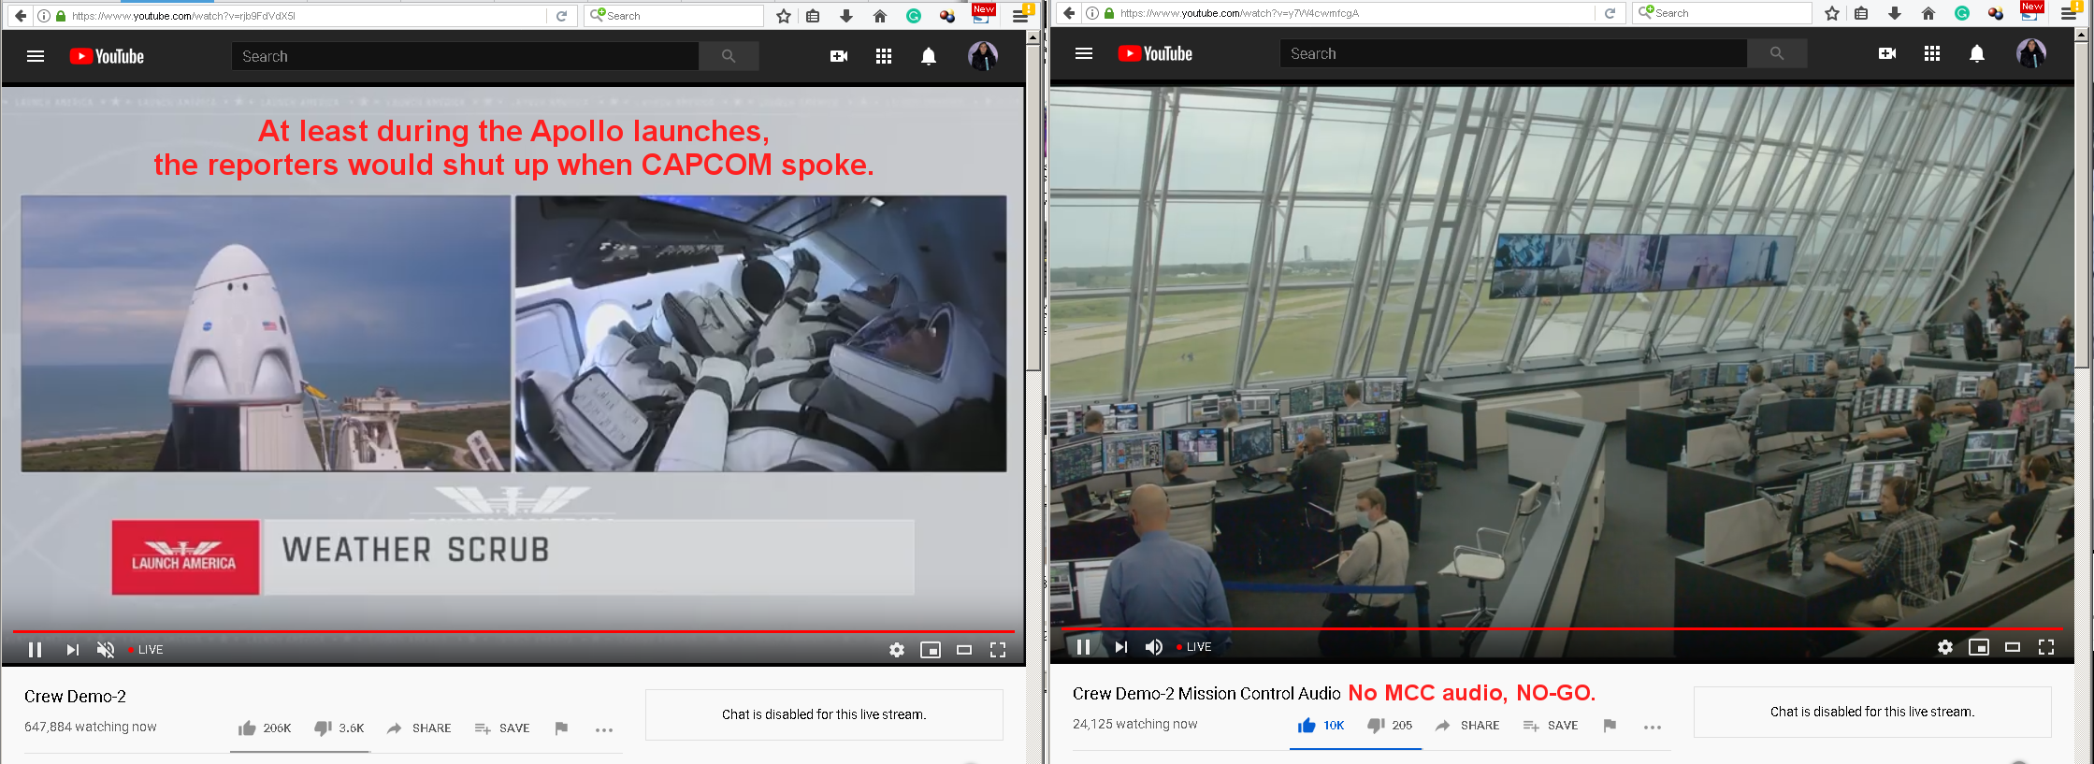This screenshot has width=2094, height=764.
Task: Enter fullscreen in left video player
Action: [x=998, y=650]
